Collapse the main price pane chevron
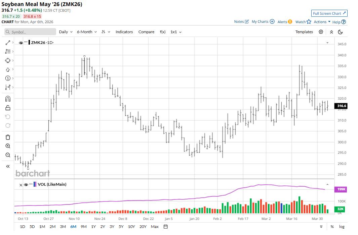Screen dimensions: 358x235 pyautogui.click(x=327, y=43)
